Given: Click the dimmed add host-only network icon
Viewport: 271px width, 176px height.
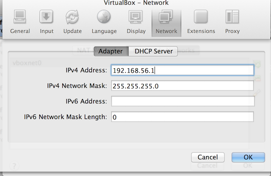Looking at the screenshot, I should coord(257,64).
